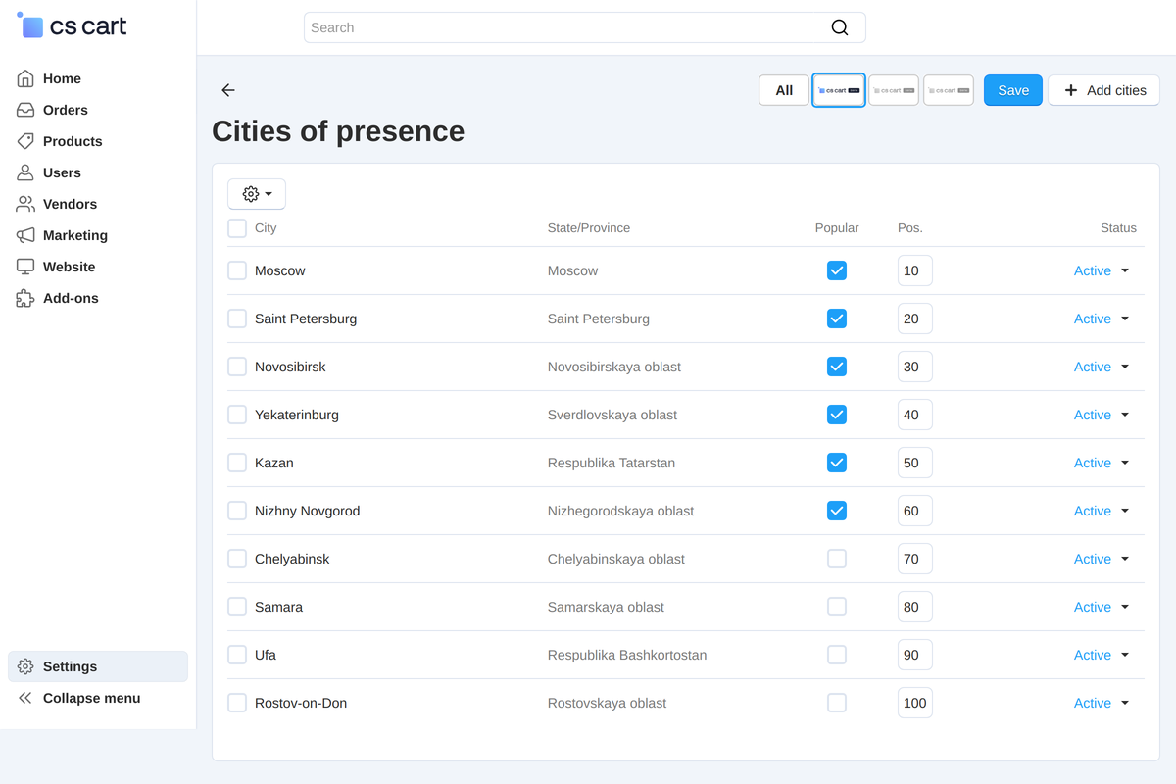Click the Collapse menu double-chevron icon
This screenshot has width=1176, height=784.
pyautogui.click(x=25, y=698)
